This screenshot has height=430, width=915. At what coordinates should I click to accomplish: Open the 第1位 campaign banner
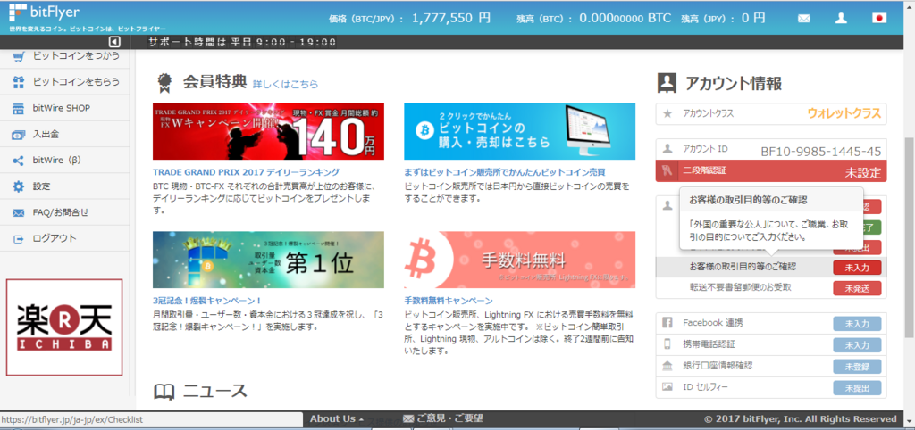[x=268, y=260]
